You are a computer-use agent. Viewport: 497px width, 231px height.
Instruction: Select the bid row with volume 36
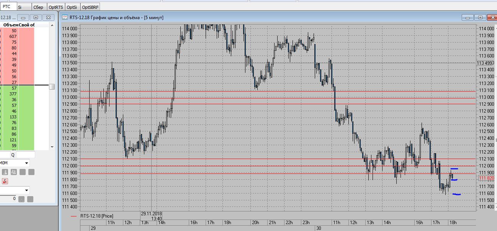[17, 100]
